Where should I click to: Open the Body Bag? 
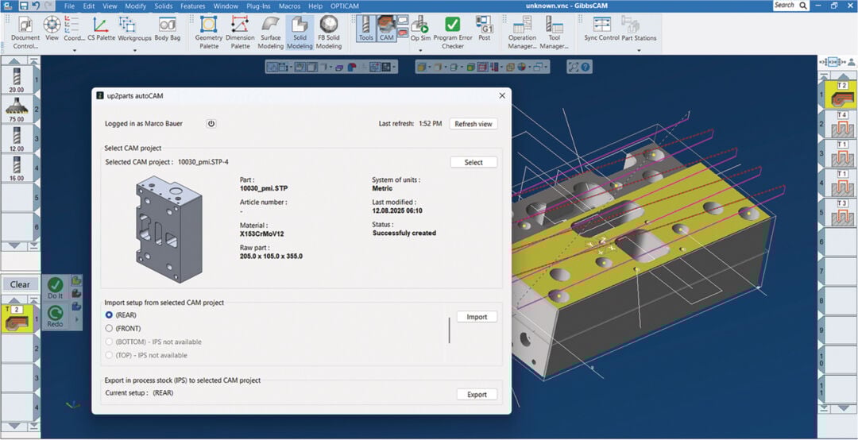[x=167, y=30]
